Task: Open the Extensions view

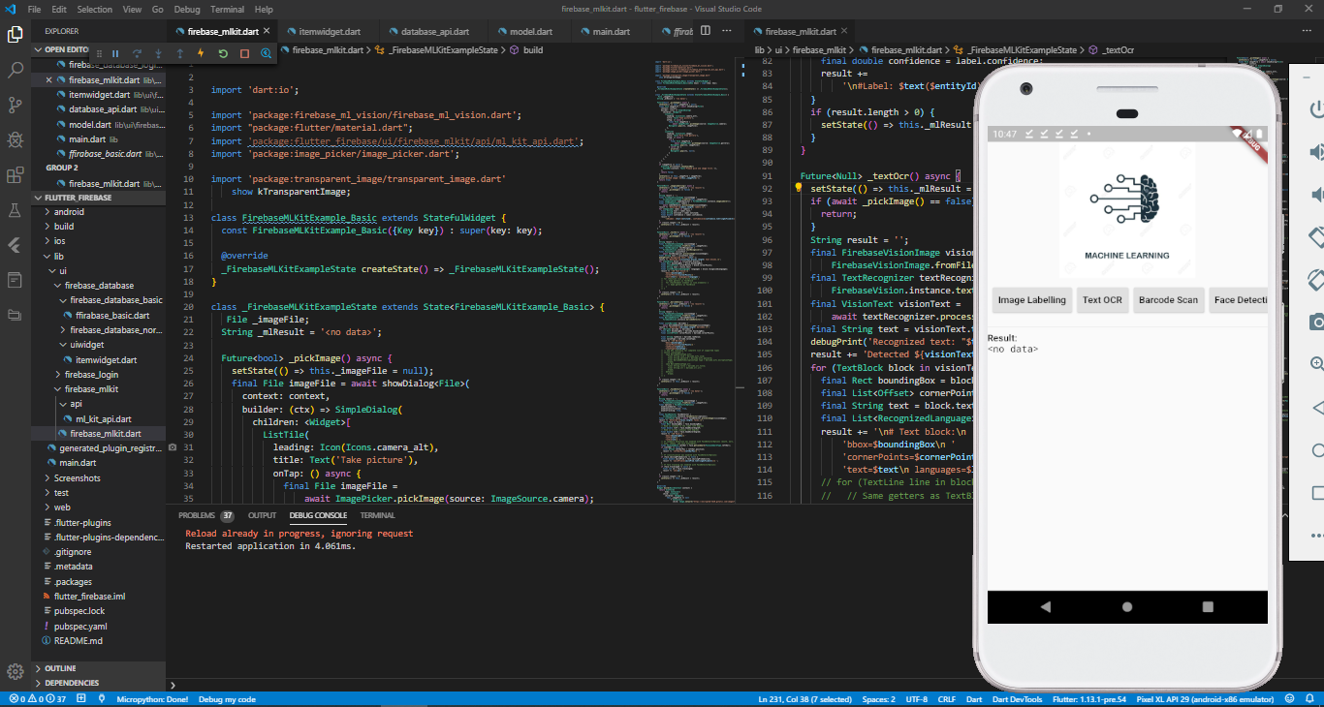Action: click(x=16, y=175)
